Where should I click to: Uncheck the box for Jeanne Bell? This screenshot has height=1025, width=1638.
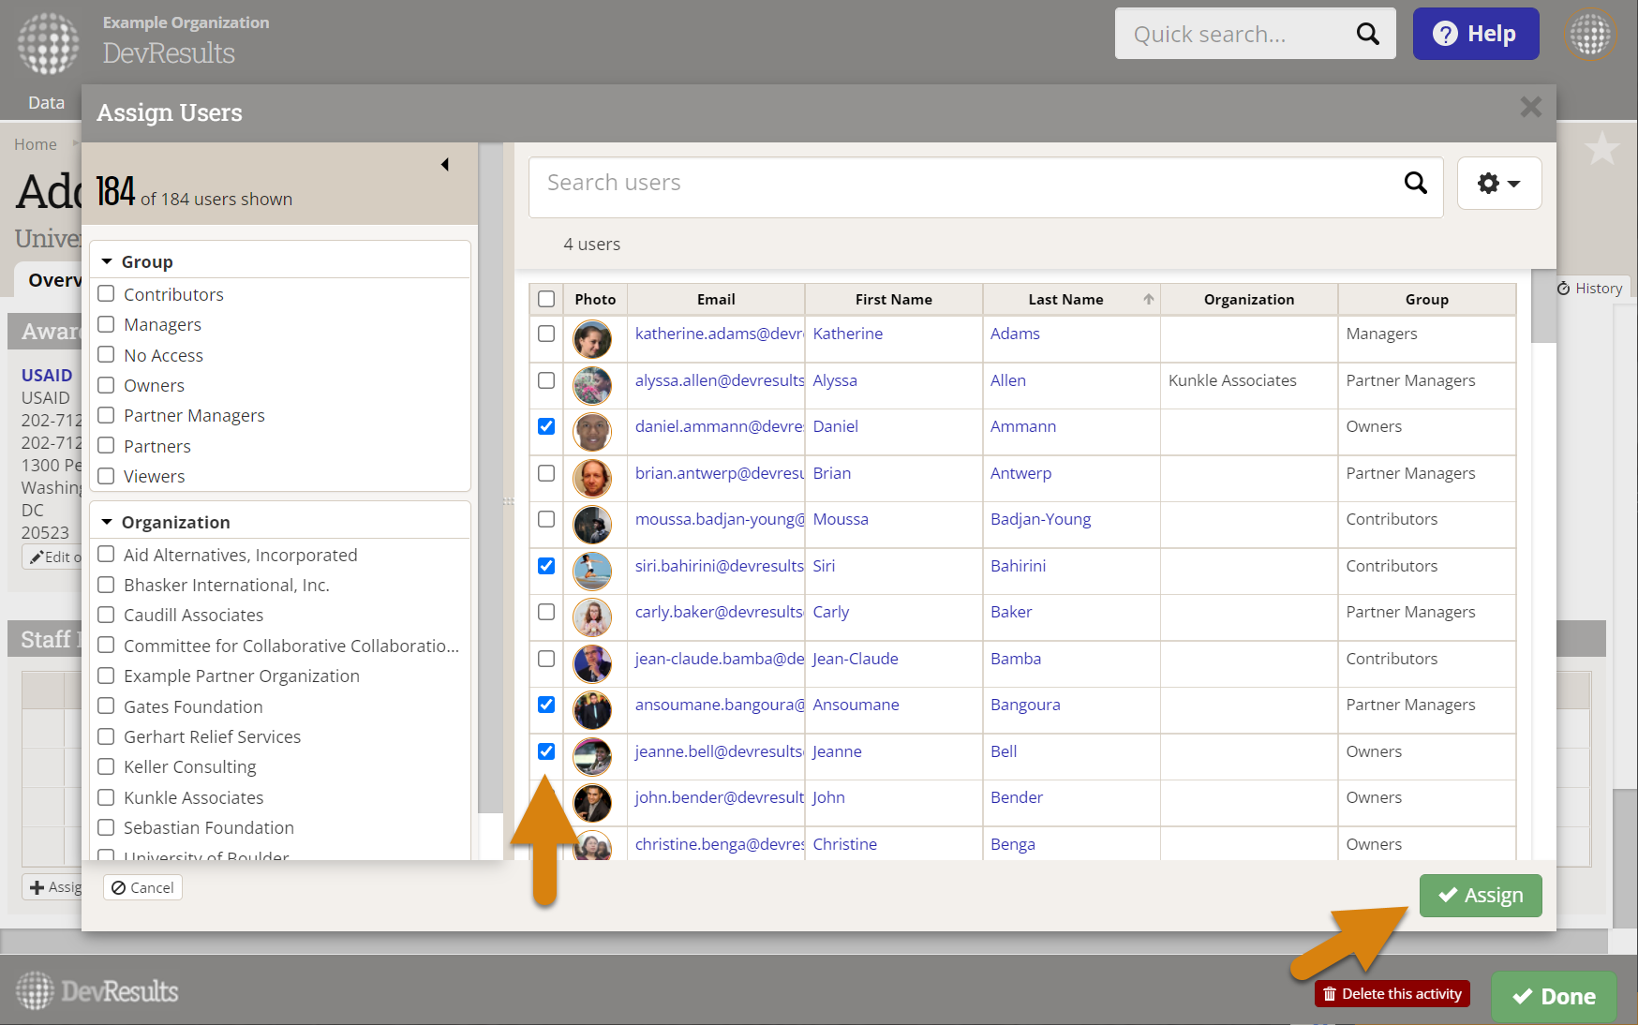[x=546, y=751]
